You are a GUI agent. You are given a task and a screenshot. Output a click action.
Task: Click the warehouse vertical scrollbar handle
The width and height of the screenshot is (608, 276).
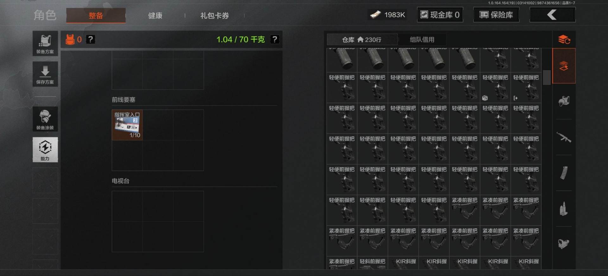coord(547,77)
